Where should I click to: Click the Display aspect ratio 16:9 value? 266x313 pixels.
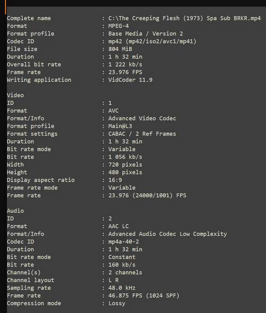coord(115,180)
